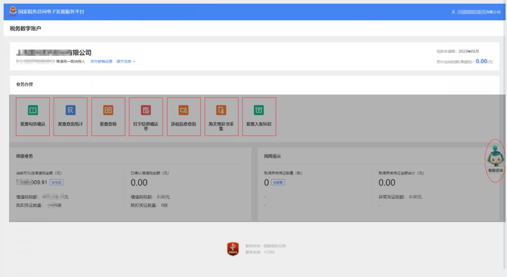The image size is (507, 277).
Task: Open 海关缴款书采集 customs payment collection icon
Action: coord(221,111)
